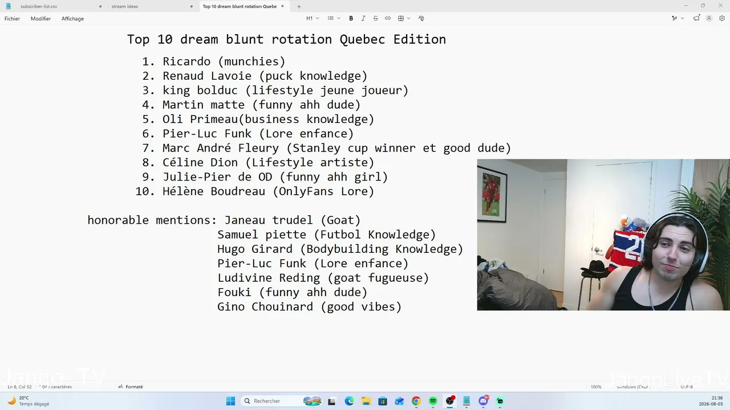The image size is (730, 410).
Task: Expand the list style dropdown
Action: pos(334,18)
